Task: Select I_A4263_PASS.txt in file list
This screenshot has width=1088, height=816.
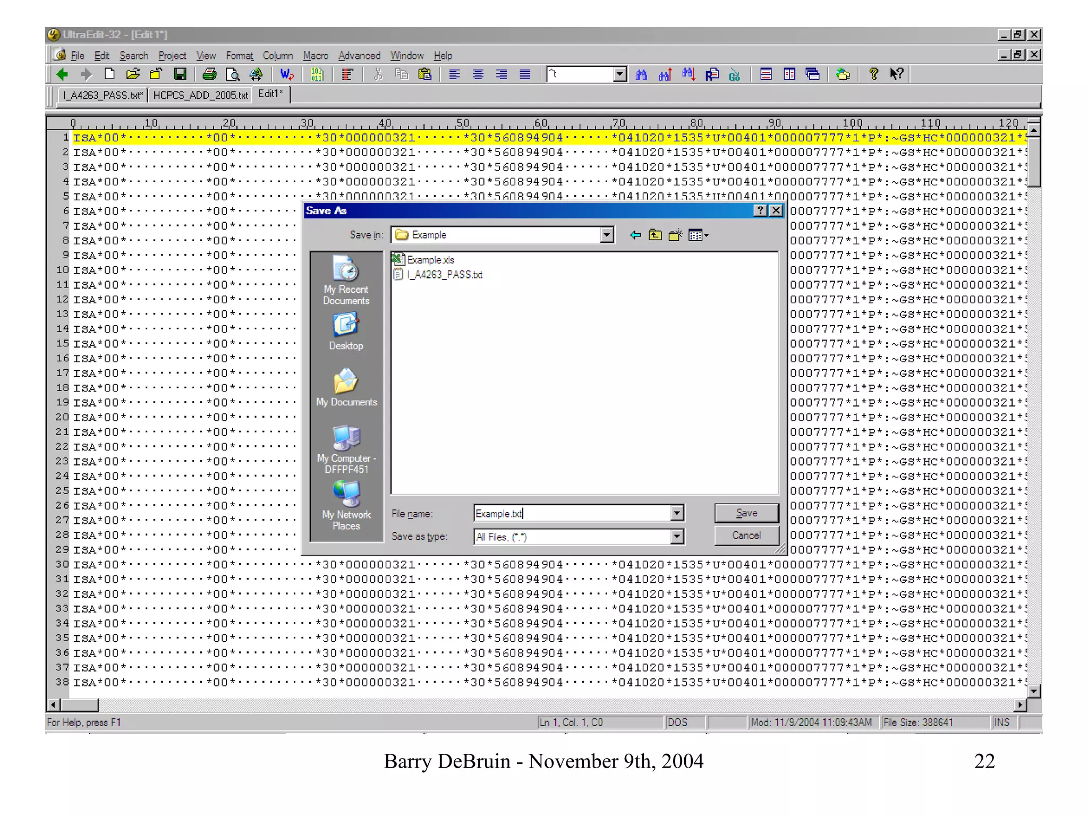Action: point(444,275)
